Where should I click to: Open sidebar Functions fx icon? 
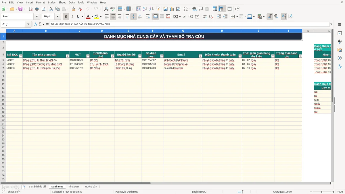point(340,66)
